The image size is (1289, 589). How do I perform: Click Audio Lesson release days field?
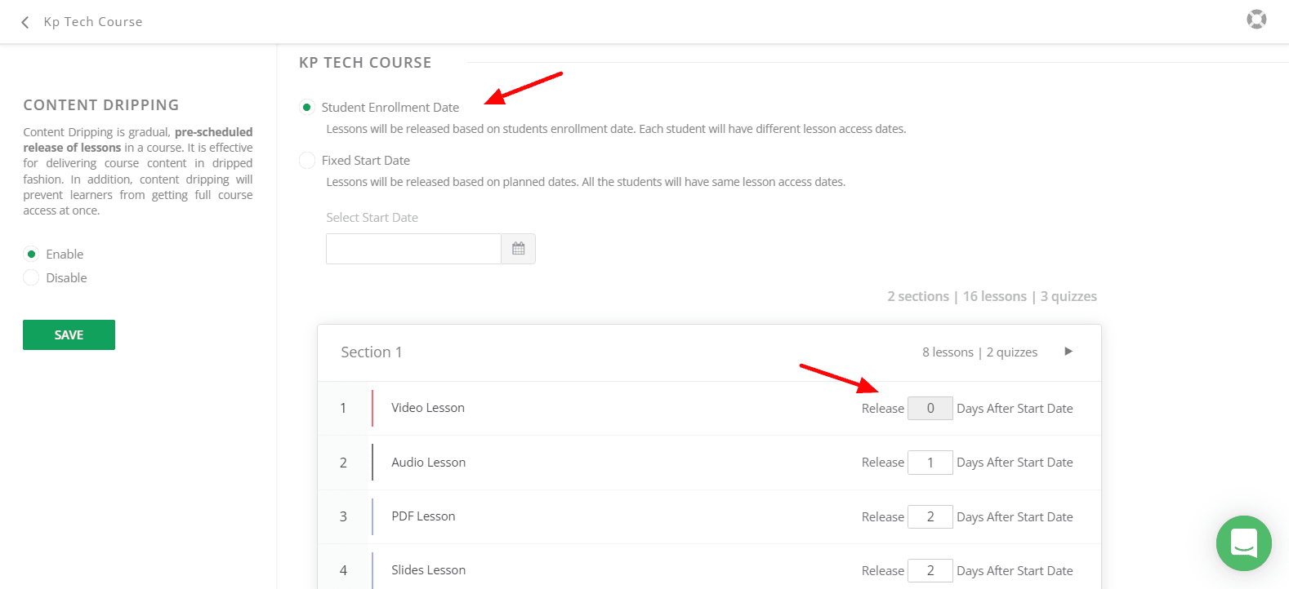coord(930,463)
